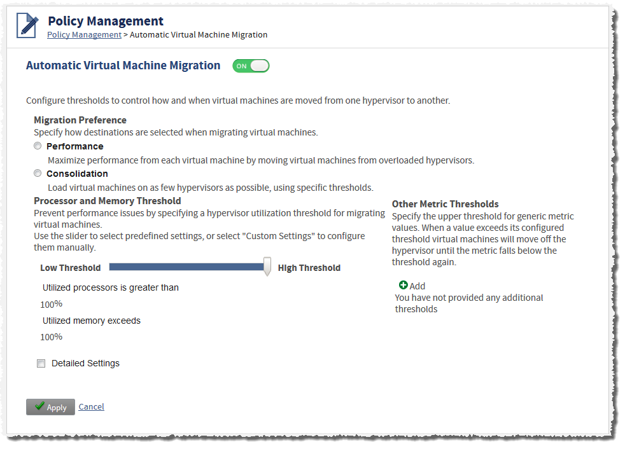This screenshot has height=449, width=625.
Task: Click the blue slider track midway
Action: pyautogui.click(x=186, y=267)
